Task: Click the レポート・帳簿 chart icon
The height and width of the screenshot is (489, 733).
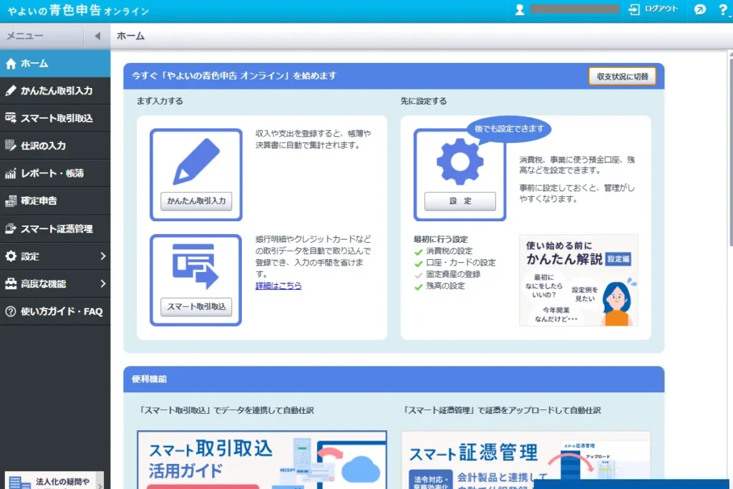Action: (11, 173)
